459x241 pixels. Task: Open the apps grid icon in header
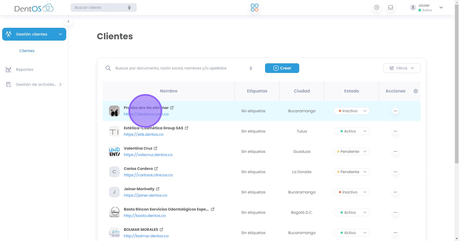click(254, 8)
